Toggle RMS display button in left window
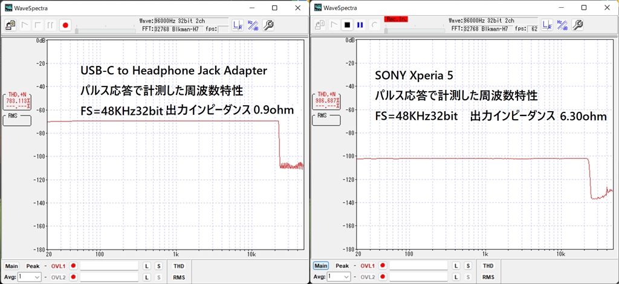The image size is (619, 284). tap(178, 277)
